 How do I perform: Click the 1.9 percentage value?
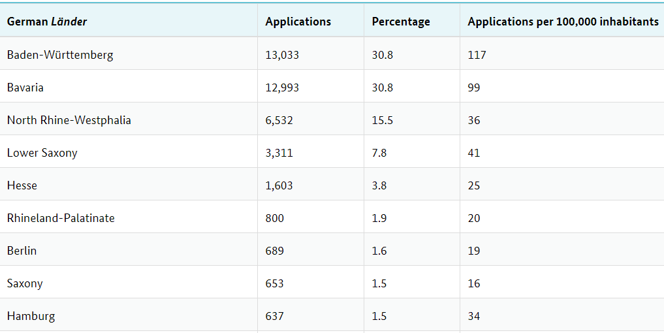pyautogui.click(x=379, y=218)
